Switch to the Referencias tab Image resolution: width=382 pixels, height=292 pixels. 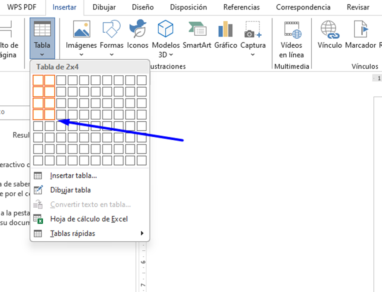[x=241, y=7]
